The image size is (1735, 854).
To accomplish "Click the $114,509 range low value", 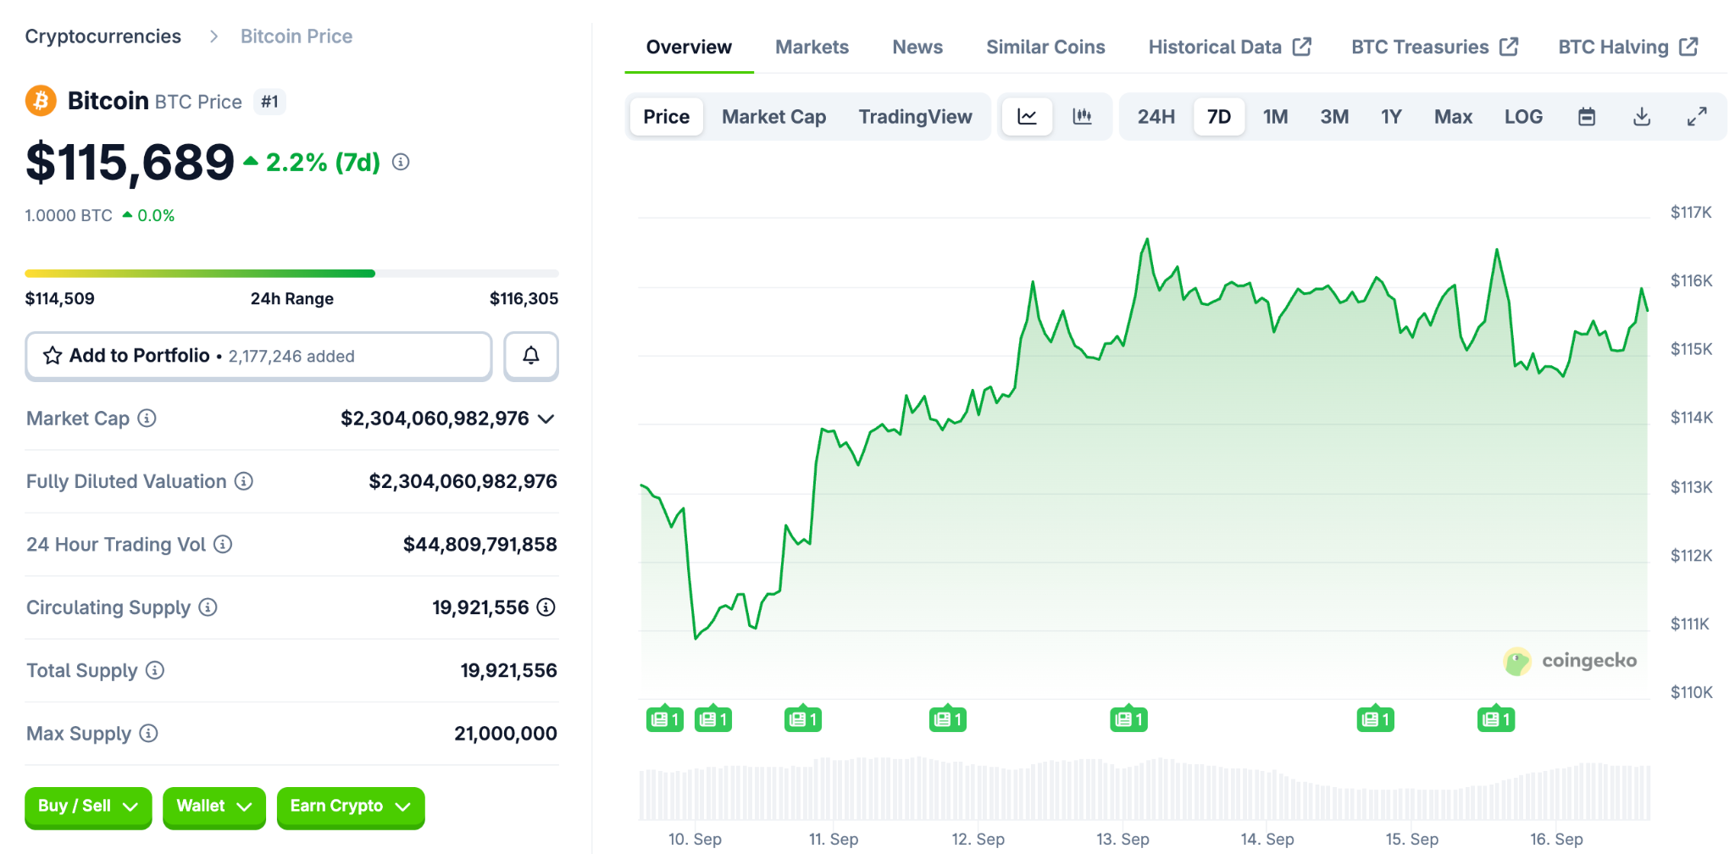I will 60,299.
